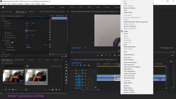Viewport: 176px width, 99px height.
Task: Select the Hand tool
Action: (66, 80)
